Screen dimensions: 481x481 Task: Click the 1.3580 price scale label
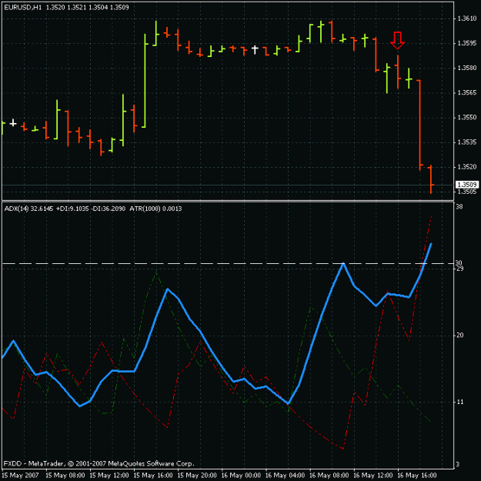pyautogui.click(x=467, y=68)
